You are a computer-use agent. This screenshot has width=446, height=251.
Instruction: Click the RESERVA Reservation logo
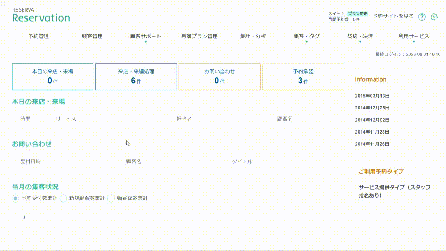41,15
